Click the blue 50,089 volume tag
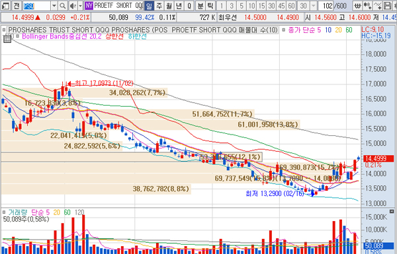397x254 pixels. point(378,245)
